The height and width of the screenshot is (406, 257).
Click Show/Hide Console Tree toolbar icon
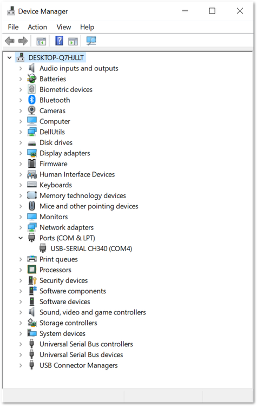click(41, 41)
